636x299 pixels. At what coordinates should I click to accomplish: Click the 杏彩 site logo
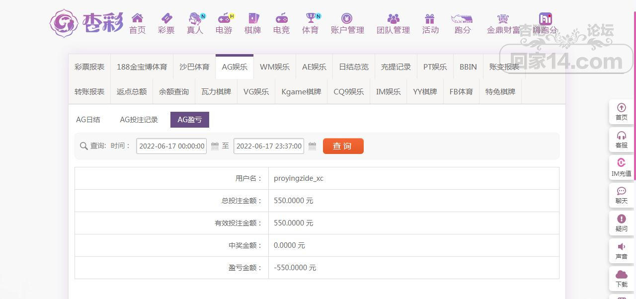(x=86, y=23)
